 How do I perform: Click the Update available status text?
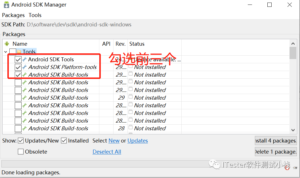tap(157, 60)
